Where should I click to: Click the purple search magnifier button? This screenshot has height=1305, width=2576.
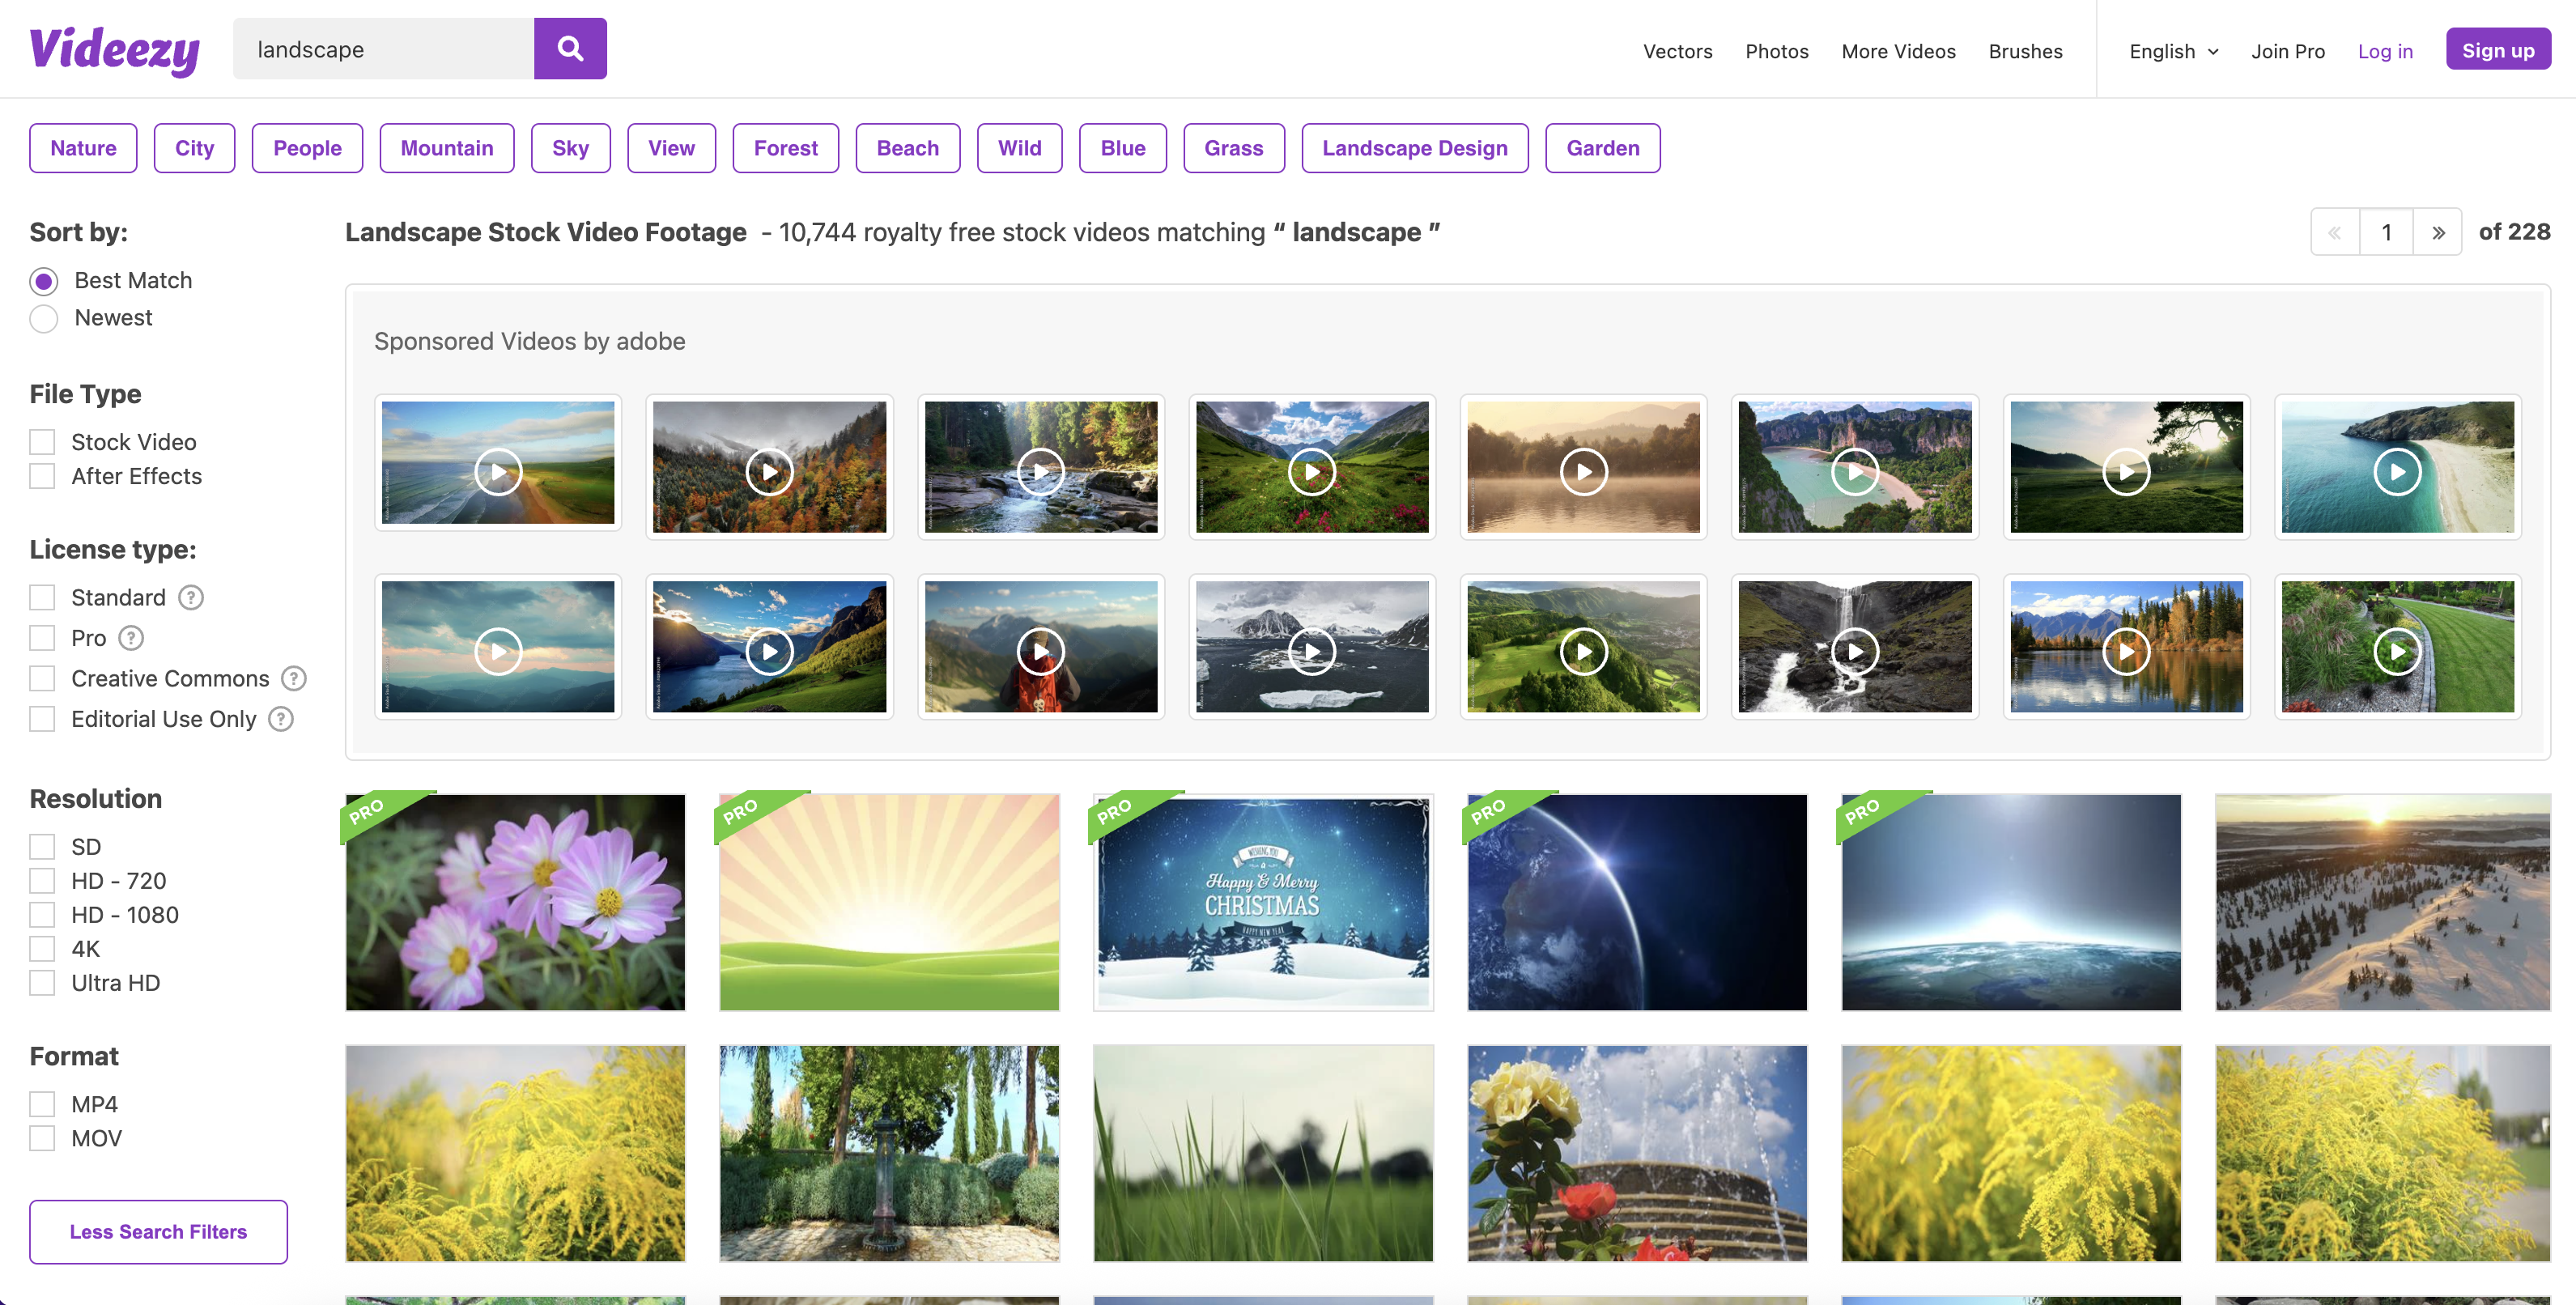pos(570,48)
